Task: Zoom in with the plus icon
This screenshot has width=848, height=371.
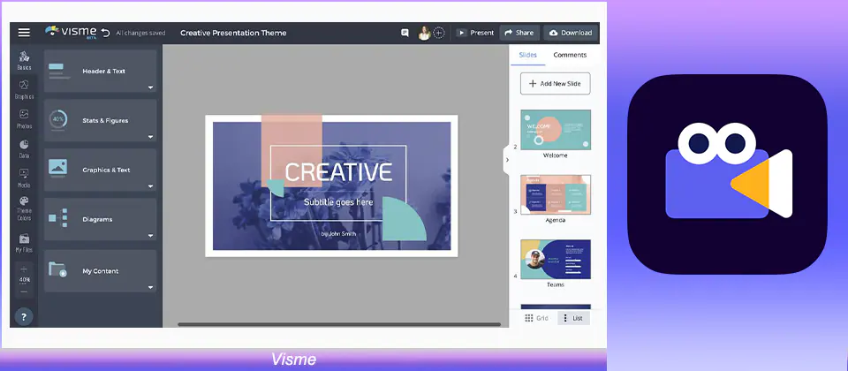Action: (24, 269)
